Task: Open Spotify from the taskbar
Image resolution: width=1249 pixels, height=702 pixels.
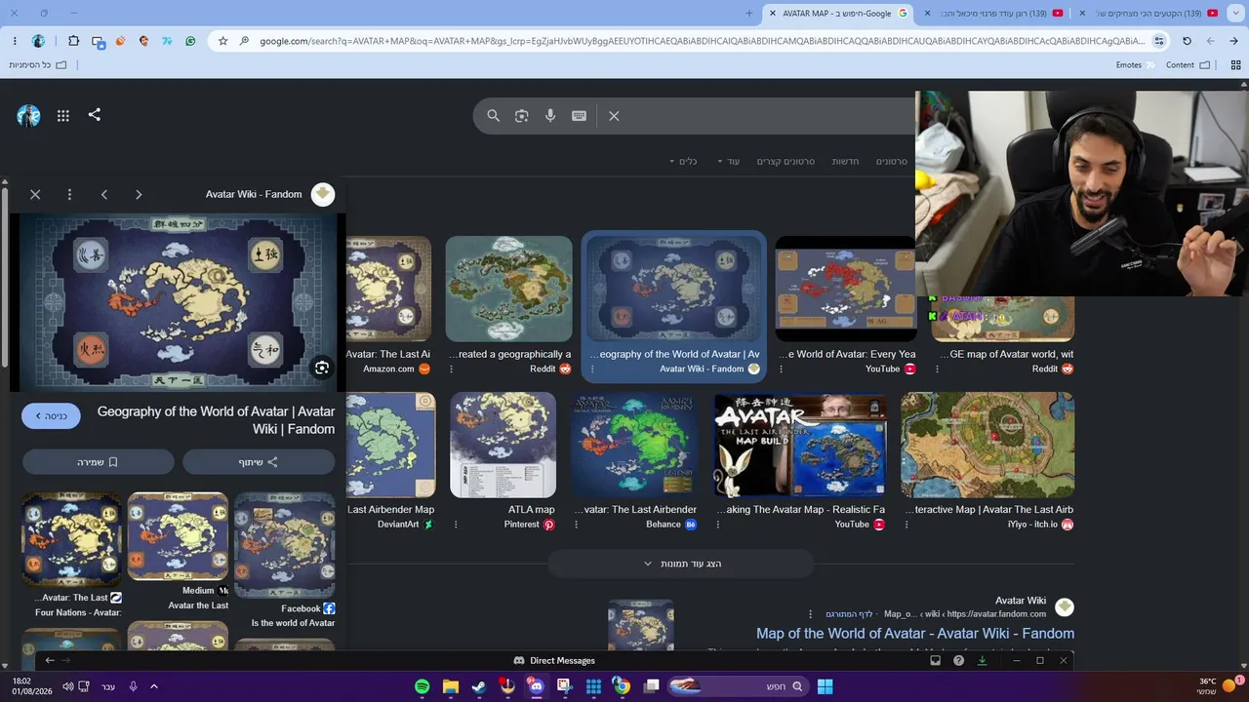Action: click(423, 686)
